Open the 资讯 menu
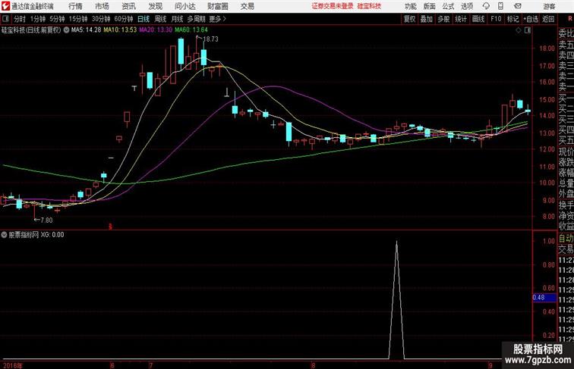This screenshot has height=369, width=574. pos(128,6)
